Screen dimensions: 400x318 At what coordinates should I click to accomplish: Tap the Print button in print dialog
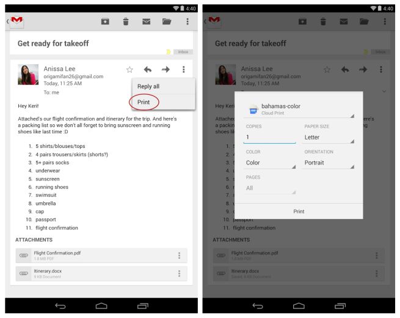(299, 212)
